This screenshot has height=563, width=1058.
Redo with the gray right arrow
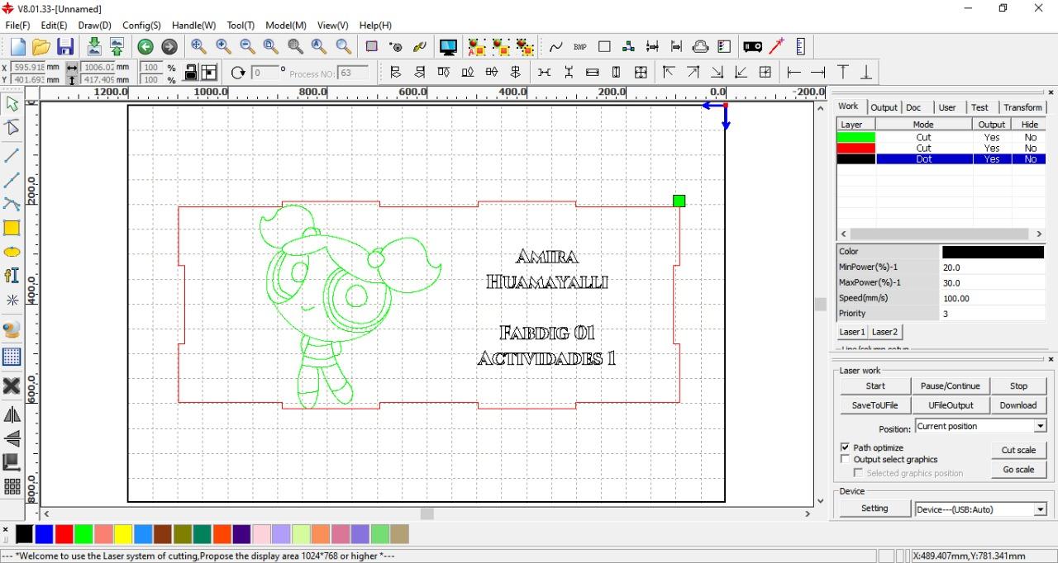[169, 47]
